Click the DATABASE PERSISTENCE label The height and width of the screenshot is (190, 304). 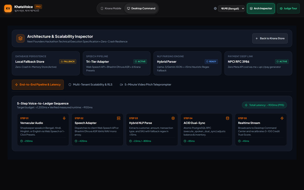click(x=31, y=57)
